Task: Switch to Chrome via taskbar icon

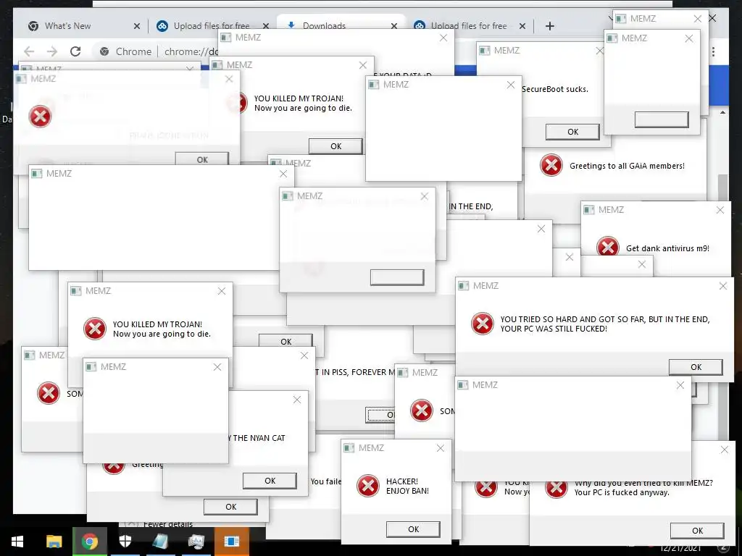Action: pyautogui.click(x=89, y=542)
